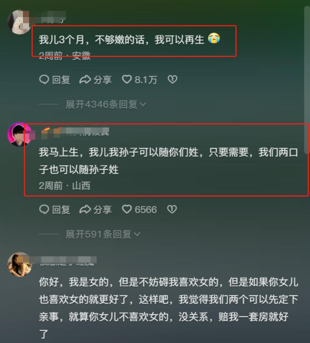Like the comment with 6566 likes
Viewport: 310px width, 343px height.
[x=127, y=209]
